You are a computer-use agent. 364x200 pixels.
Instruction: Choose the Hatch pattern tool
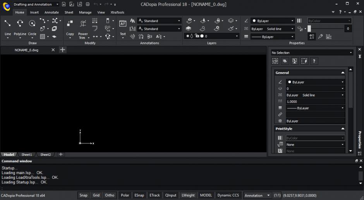[43, 36]
